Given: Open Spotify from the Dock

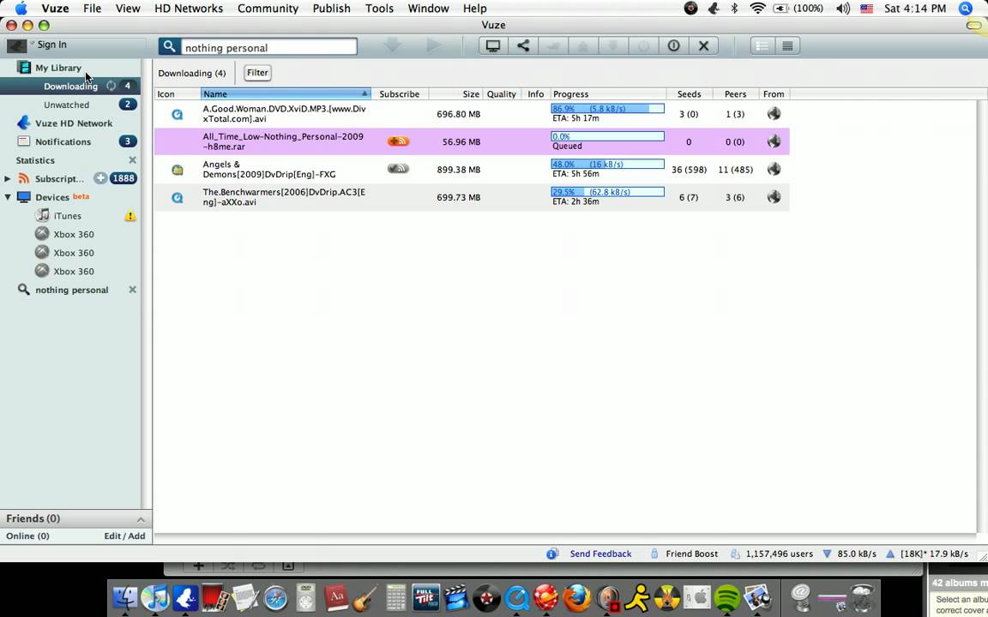Looking at the screenshot, I should coord(728,597).
